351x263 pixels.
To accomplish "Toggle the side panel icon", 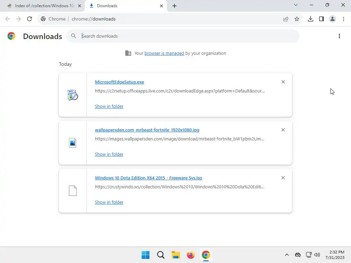I will point(322,19).
